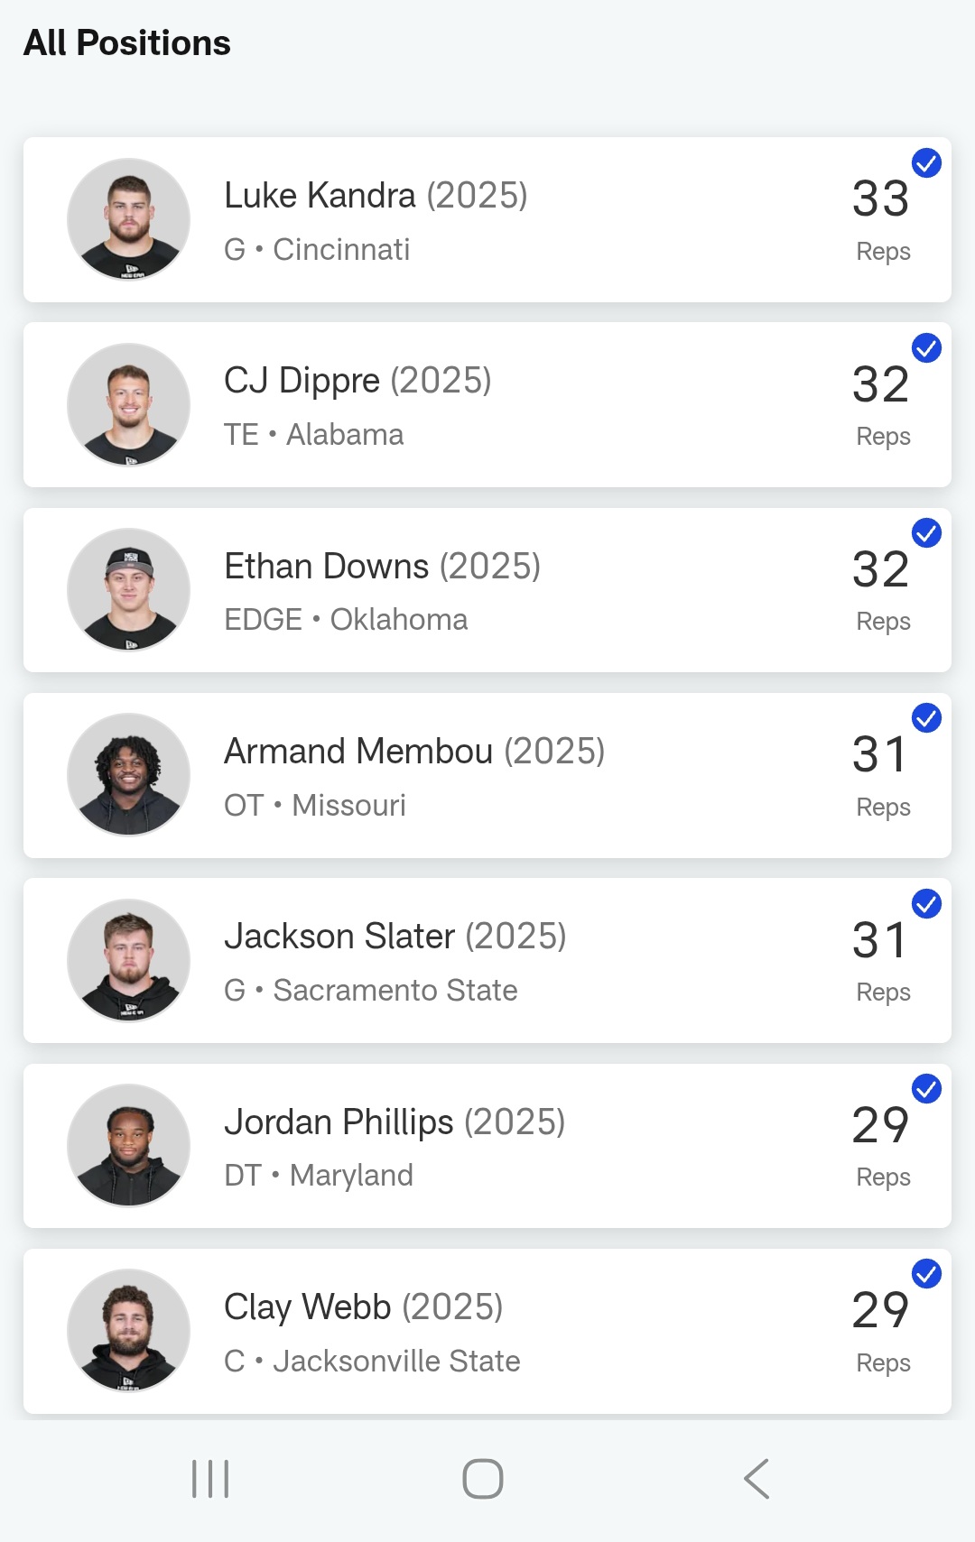This screenshot has width=975, height=1542.
Task: Tap the blue verified badge for CJ Dippre
Action: [x=926, y=348]
